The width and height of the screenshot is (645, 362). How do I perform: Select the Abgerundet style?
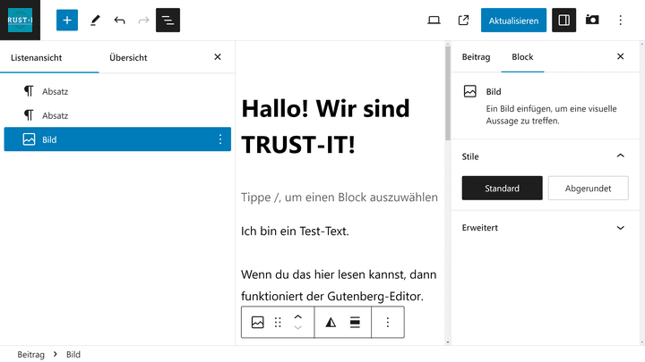589,188
